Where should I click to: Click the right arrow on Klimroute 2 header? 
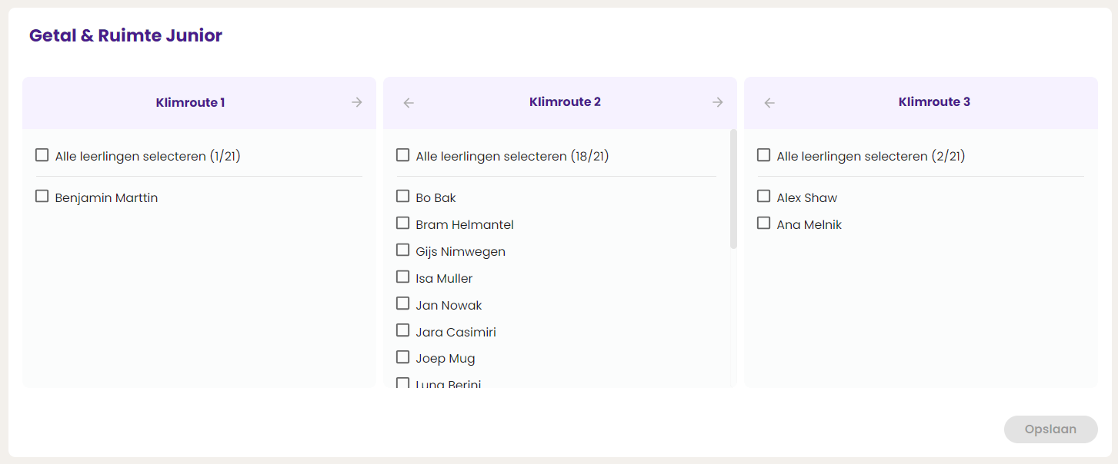click(717, 101)
